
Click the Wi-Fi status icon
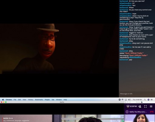(x=123, y=100)
